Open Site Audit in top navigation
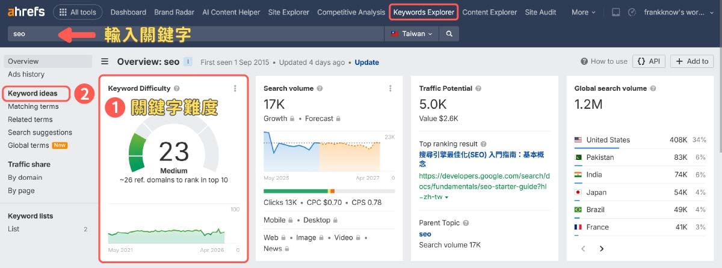Screen dimensions: 722x268 tap(541, 12)
